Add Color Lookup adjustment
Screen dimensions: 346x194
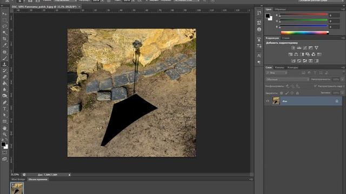coord(320,54)
